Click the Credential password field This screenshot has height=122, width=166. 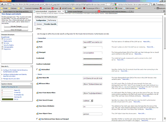click(x=93, y=59)
